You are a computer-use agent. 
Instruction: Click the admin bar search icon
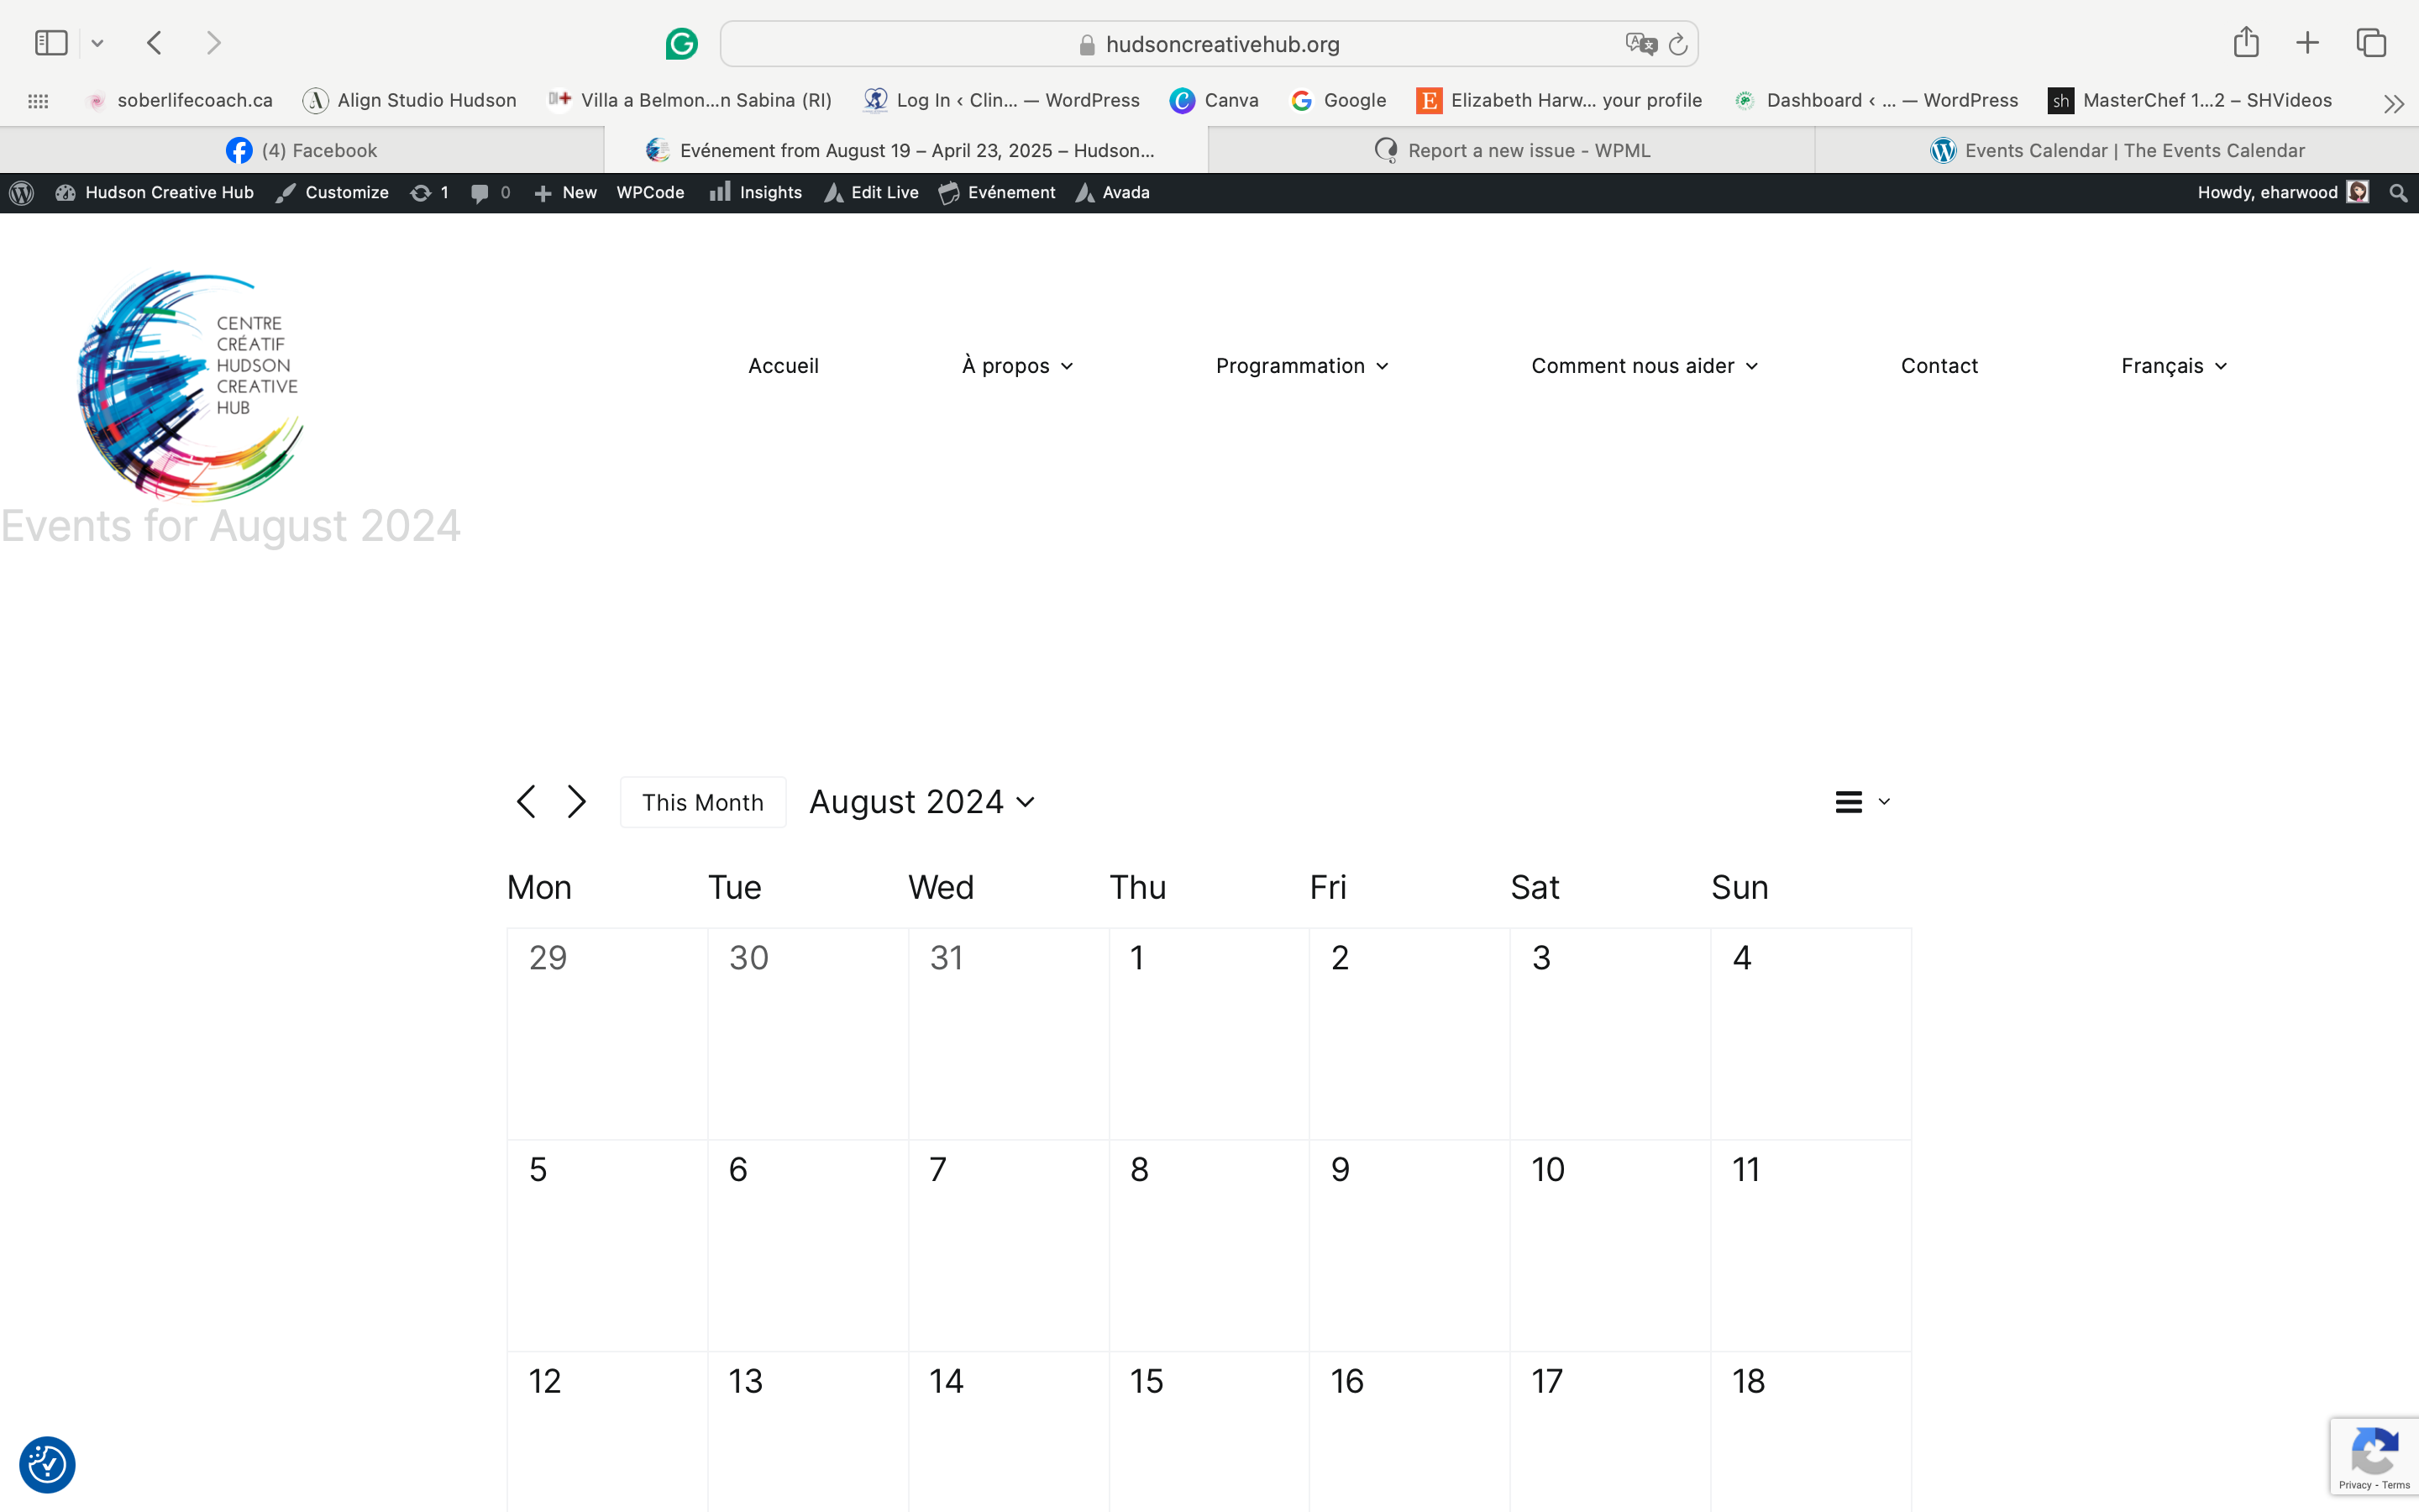tap(2398, 193)
